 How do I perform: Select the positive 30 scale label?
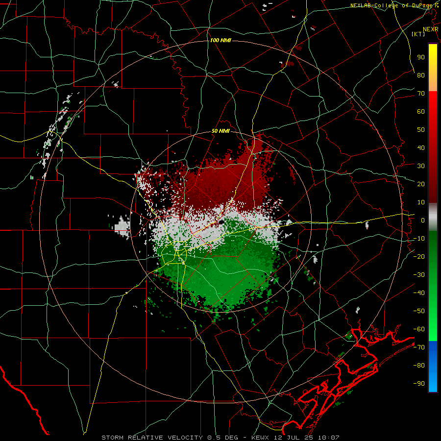point(421,166)
